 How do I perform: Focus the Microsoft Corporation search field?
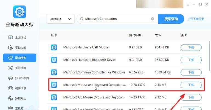click(117, 19)
